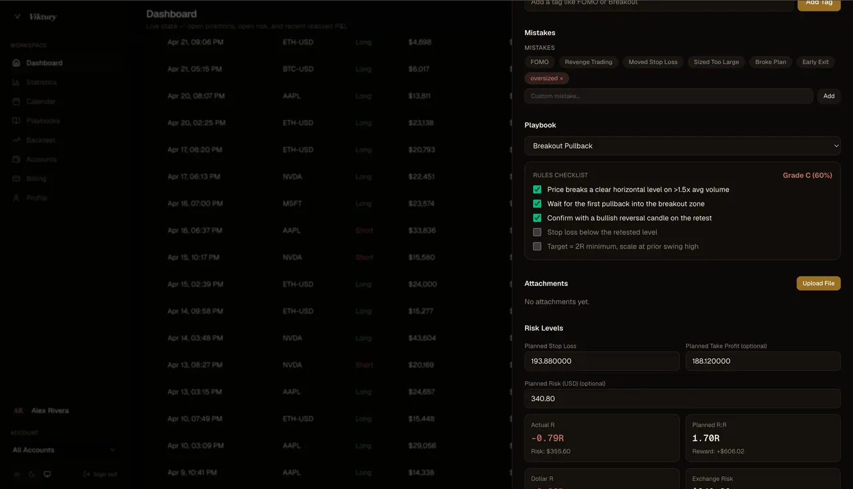Open Playbooks via its book icon
The image size is (853, 489).
[x=17, y=121]
